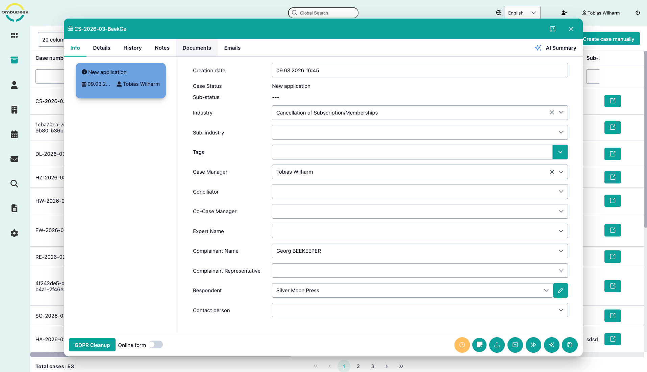Image resolution: width=647 pixels, height=372 pixels.
Task: Open the envelope icon in left sidebar
Action: click(14, 159)
